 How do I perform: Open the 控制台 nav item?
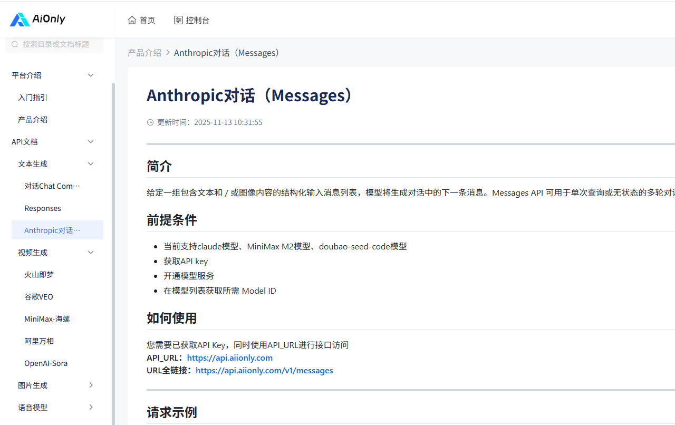(192, 20)
